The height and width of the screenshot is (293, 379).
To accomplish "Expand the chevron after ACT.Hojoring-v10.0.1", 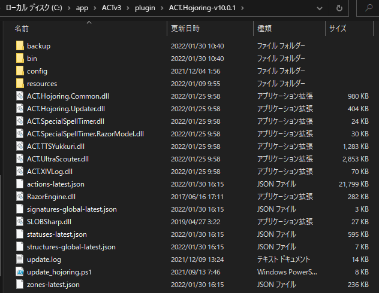I will pos(242,8).
